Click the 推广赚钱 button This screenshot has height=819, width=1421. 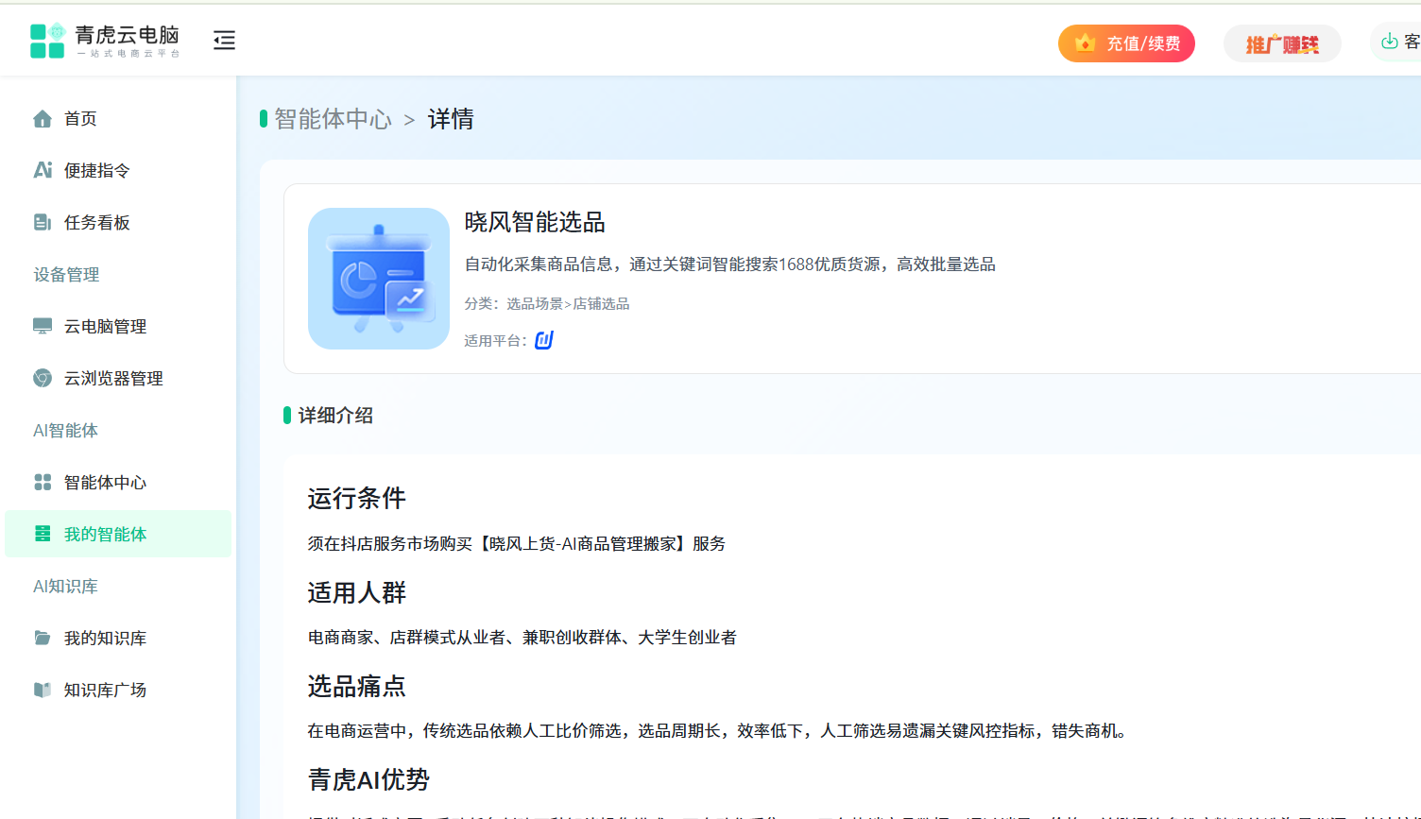click(1282, 43)
